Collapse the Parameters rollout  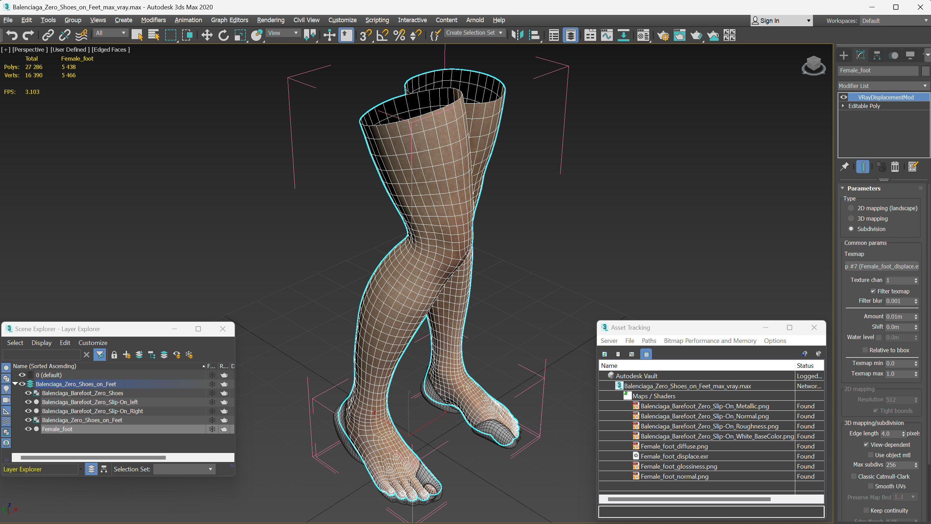tap(842, 188)
